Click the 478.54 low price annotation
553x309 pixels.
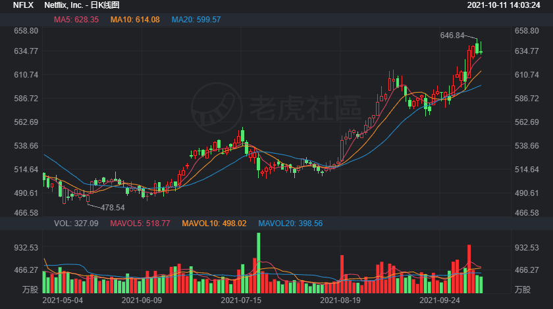click(113, 208)
